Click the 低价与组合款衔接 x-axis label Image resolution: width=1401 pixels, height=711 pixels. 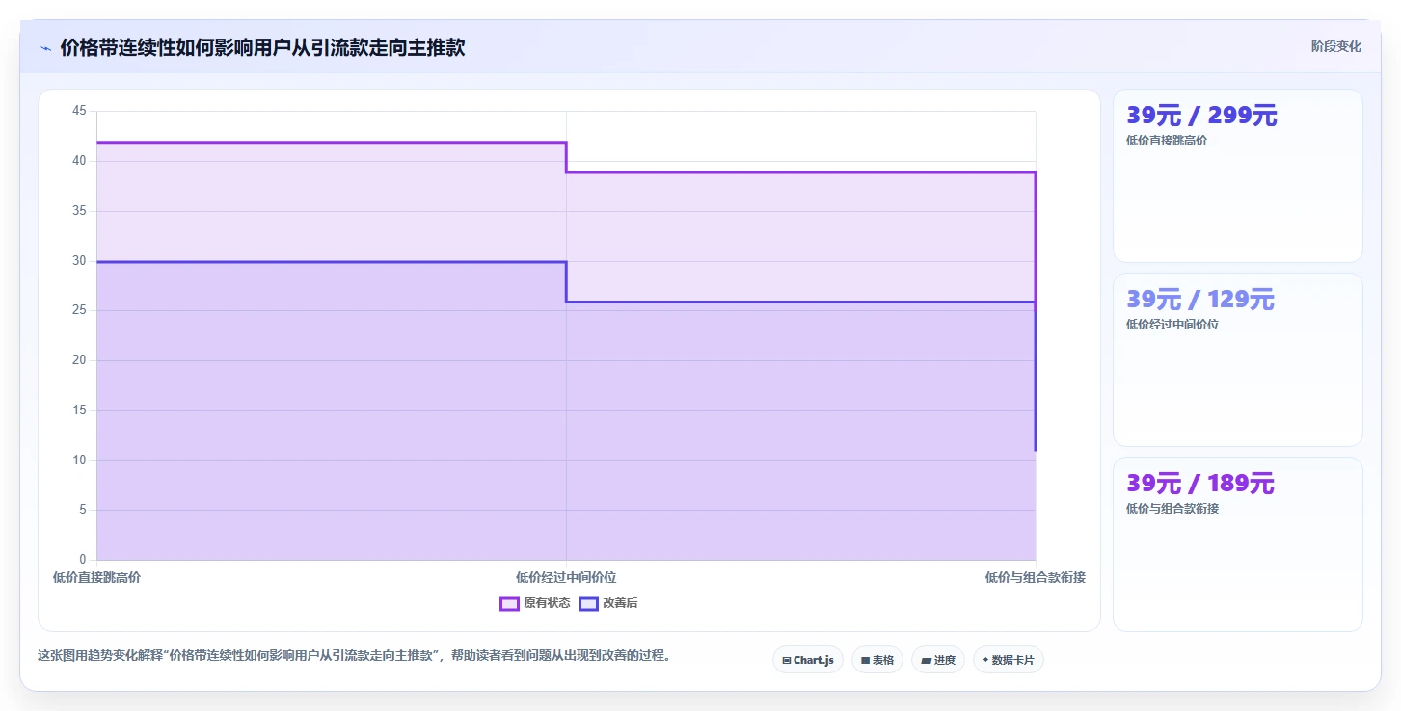click(x=1036, y=578)
